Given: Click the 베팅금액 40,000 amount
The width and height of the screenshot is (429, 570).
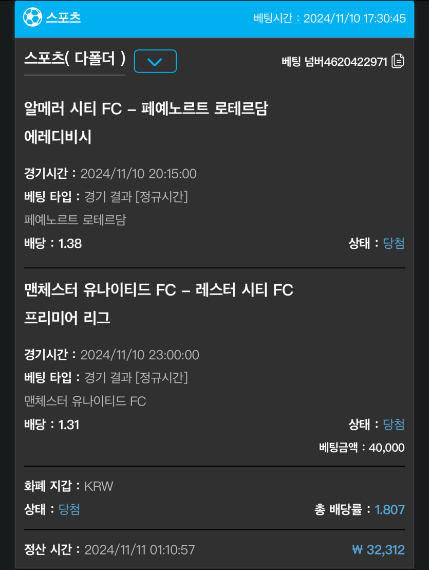Looking at the screenshot, I should (387, 448).
